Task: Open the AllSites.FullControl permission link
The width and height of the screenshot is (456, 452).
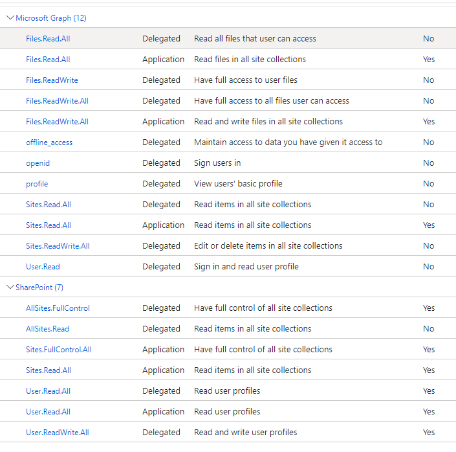Action: (x=58, y=308)
